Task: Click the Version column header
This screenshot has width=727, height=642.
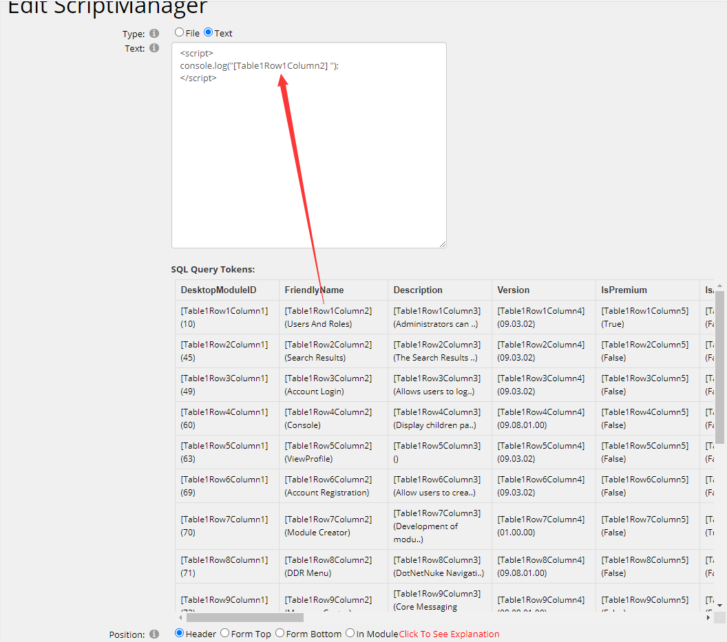Action: 514,290
